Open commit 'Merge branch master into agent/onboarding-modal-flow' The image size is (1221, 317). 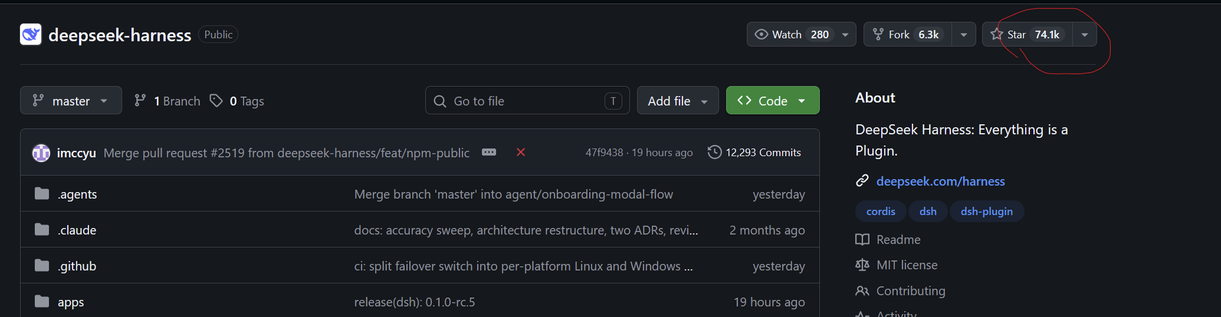coord(513,194)
